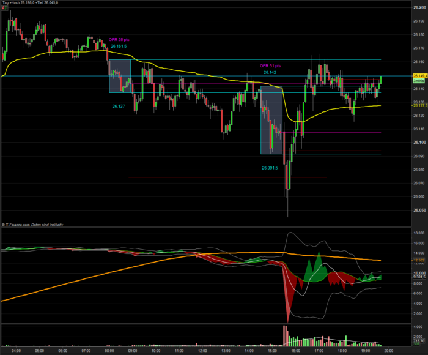Click the Tag Hoch/Tief header text
The image size is (428, 355).
tap(30, 2)
